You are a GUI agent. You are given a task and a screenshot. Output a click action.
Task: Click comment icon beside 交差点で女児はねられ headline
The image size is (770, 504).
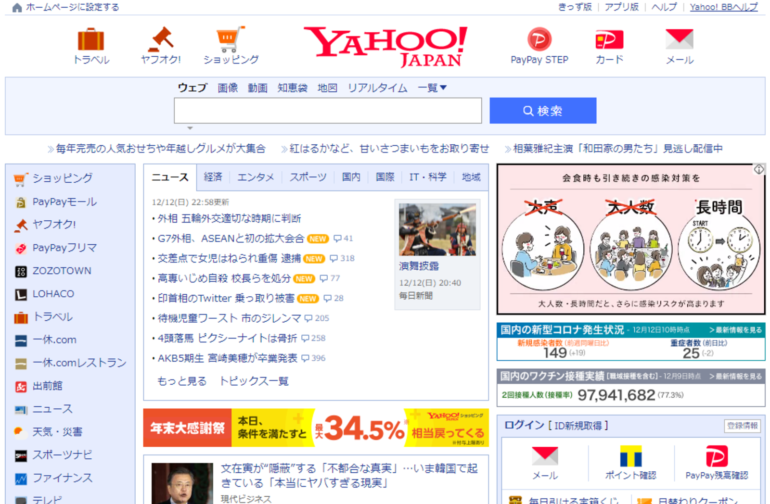(334, 259)
